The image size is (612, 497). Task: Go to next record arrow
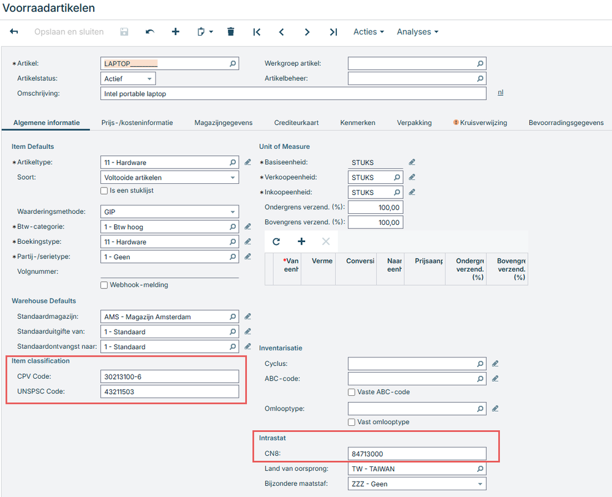click(307, 32)
